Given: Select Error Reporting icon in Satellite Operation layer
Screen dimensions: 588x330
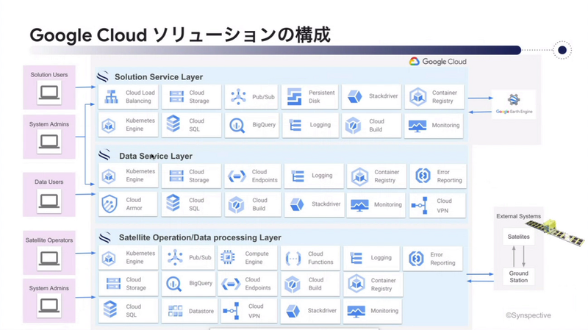Looking at the screenshot, I should 416,259.
